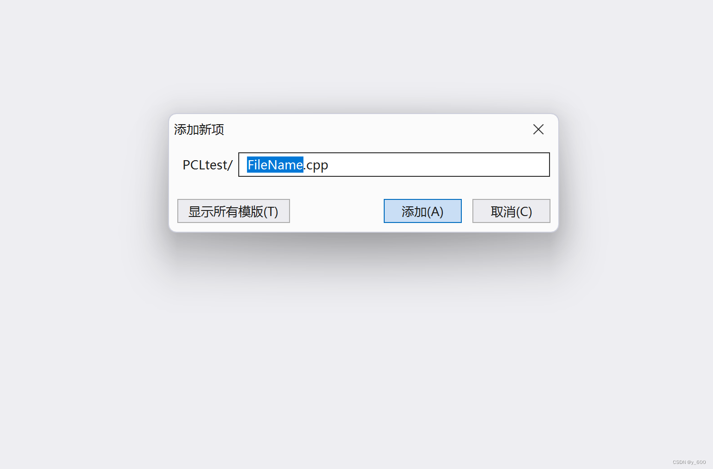Screen dimensions: 713x469
Task: Place cursor after the .cpp extension
Action: [329, 165]
